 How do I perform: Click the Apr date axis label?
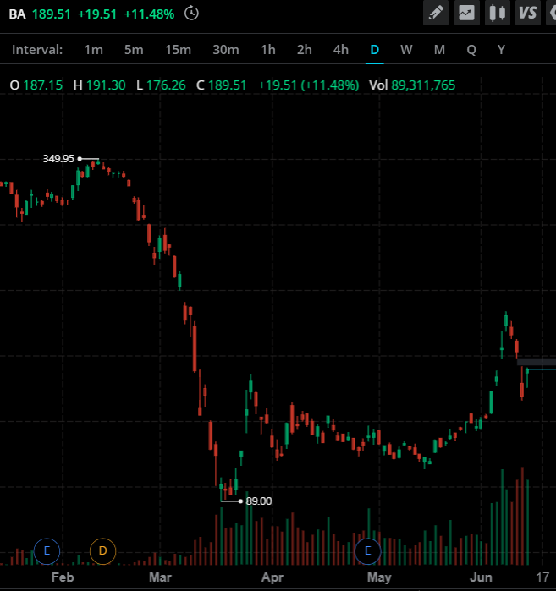272,577
